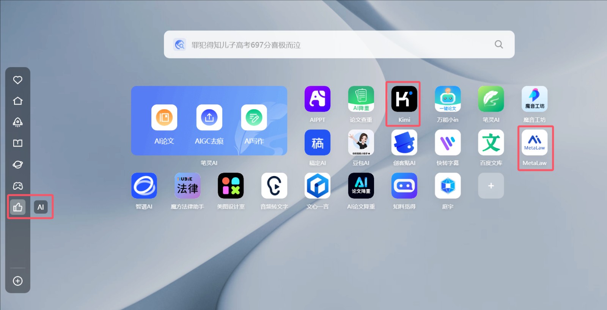
Task: Open AIGC去痕 in the 笔灵AI card
Action: [209, 117]
